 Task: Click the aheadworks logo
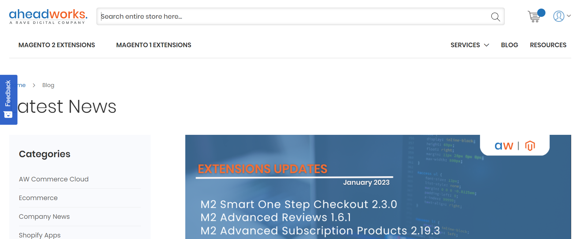48,17
